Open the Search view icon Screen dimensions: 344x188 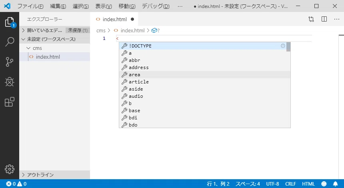click(x=10, y=42)
